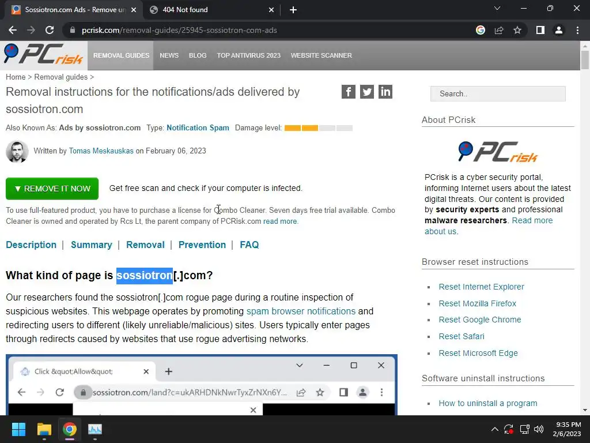
Task: Jump to Removal section
Action: [145, 245]
